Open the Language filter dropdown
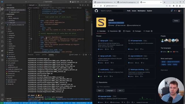This screenshot has width=185, height=104. pos(110,90)
